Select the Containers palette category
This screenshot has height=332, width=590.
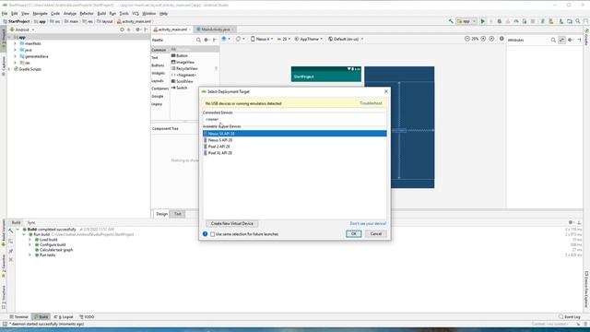tap(159, 89)
